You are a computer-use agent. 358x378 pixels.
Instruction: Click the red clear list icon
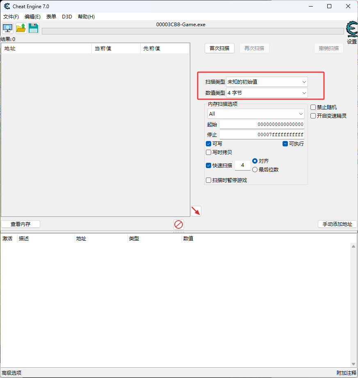[179, 224]
